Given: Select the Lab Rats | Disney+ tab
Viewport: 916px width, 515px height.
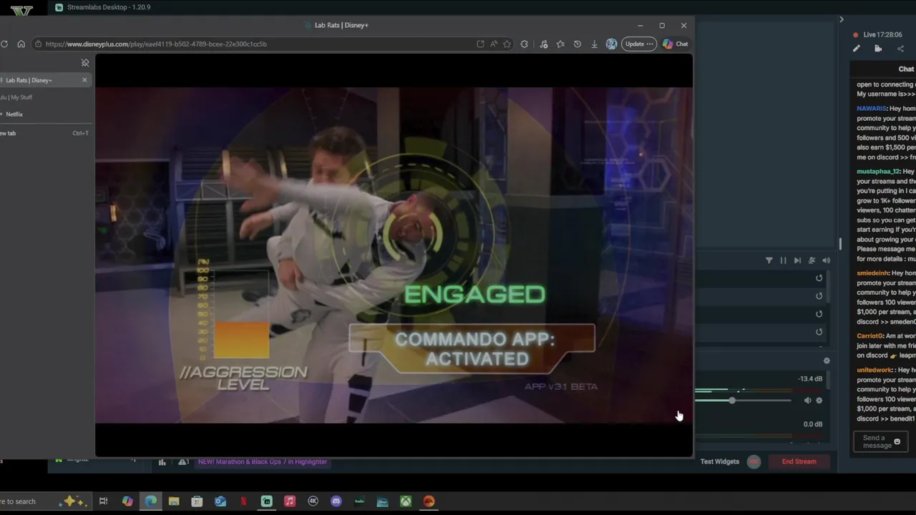Looking at the screenshot, I should pos(46,80).
